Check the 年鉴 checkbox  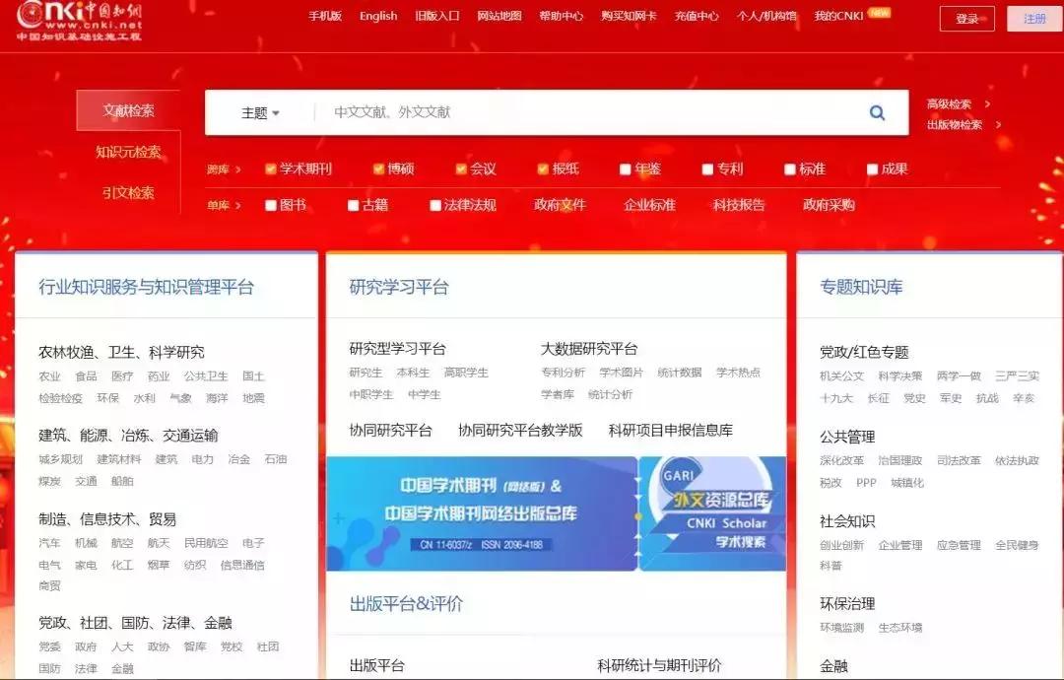pyautogui.click(x=624, y=169)
